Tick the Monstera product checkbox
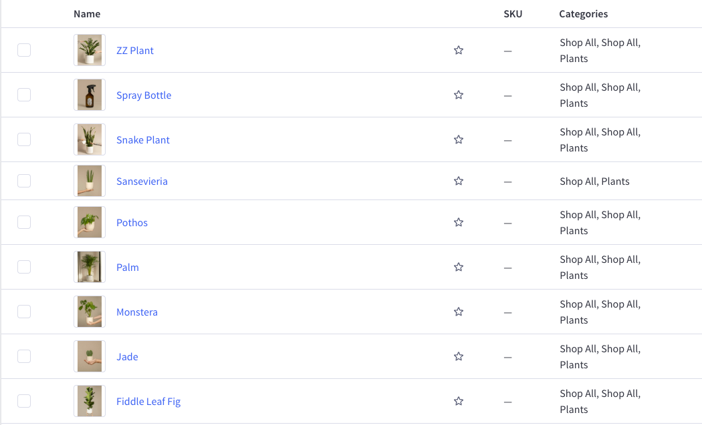This screenshot has height=425, width=702. pyautogui.click(x=24, y=312)
